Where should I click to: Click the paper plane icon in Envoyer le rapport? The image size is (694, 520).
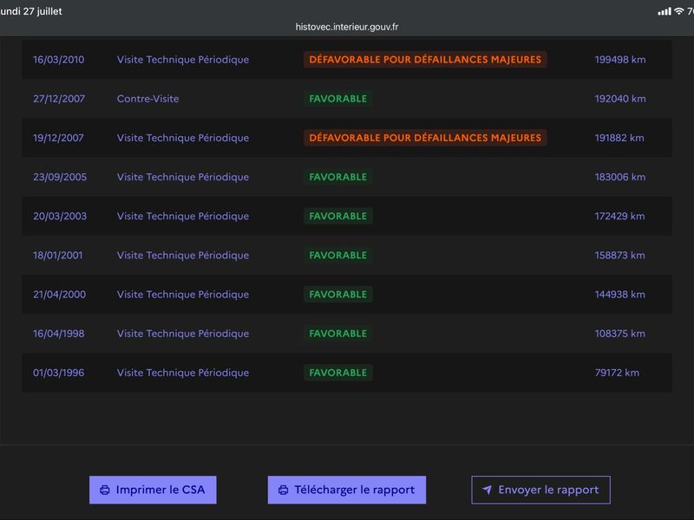487,490
